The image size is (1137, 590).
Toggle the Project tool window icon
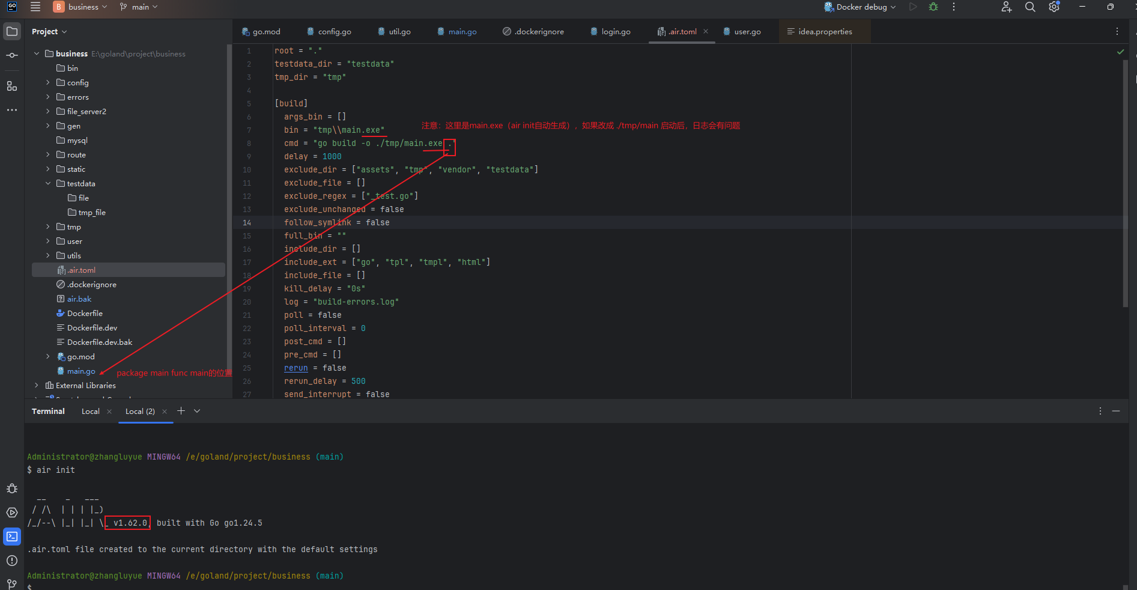click(x=12, y=31)
